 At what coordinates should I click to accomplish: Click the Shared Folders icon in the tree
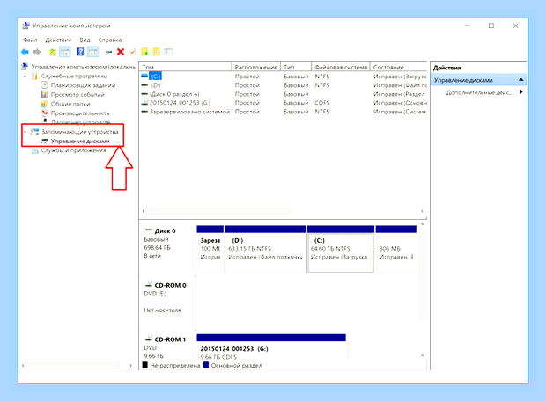(x=44, y=104)
